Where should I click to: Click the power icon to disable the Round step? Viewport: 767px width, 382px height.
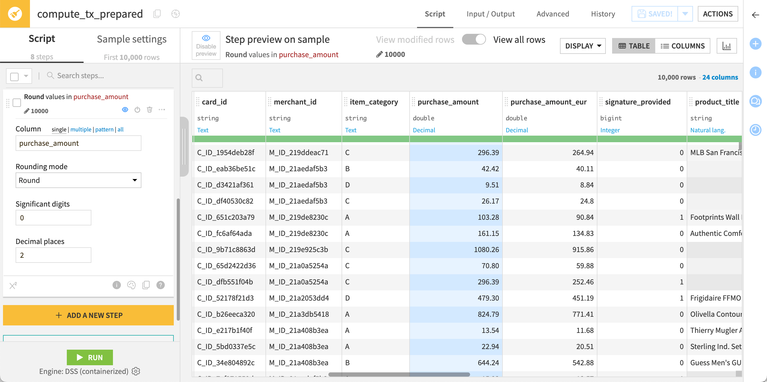[138, 110]
